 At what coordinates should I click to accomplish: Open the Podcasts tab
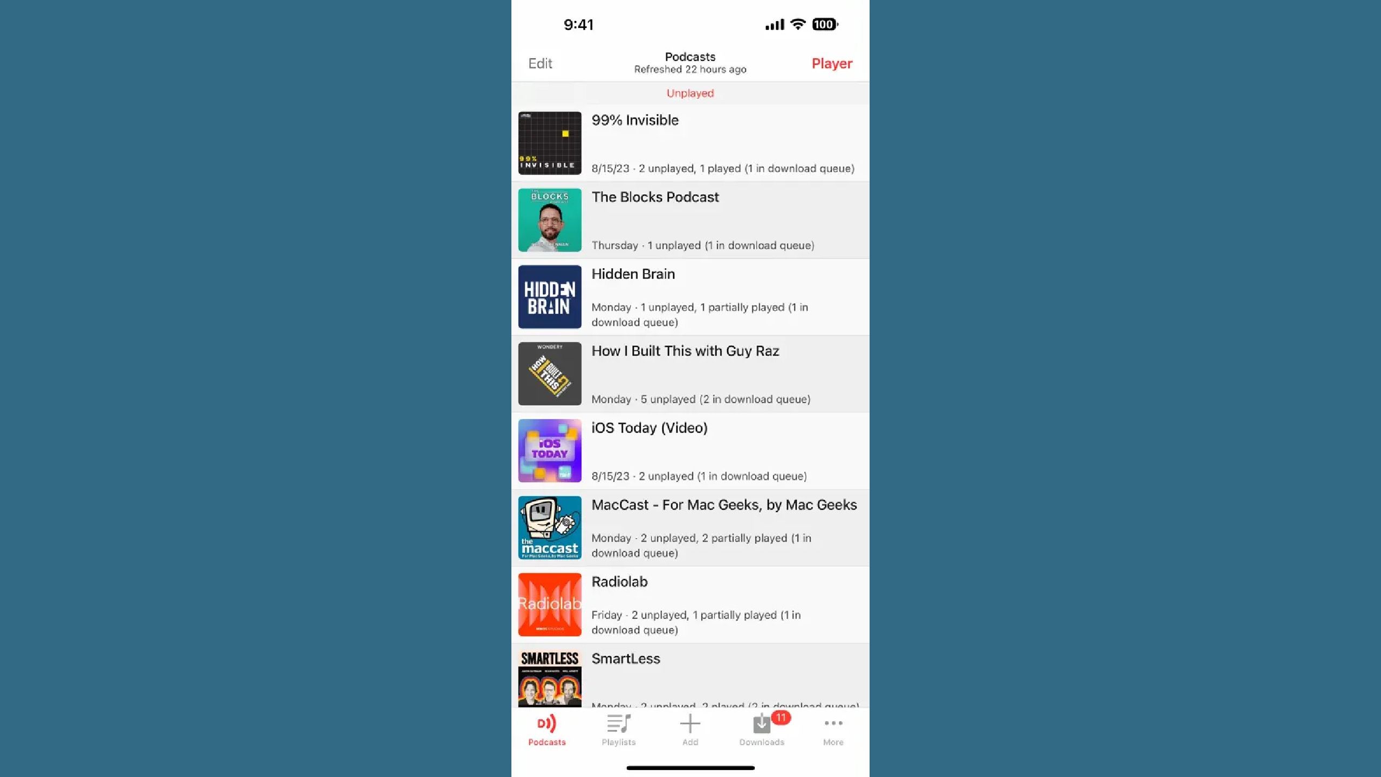[x=548, y=730]
